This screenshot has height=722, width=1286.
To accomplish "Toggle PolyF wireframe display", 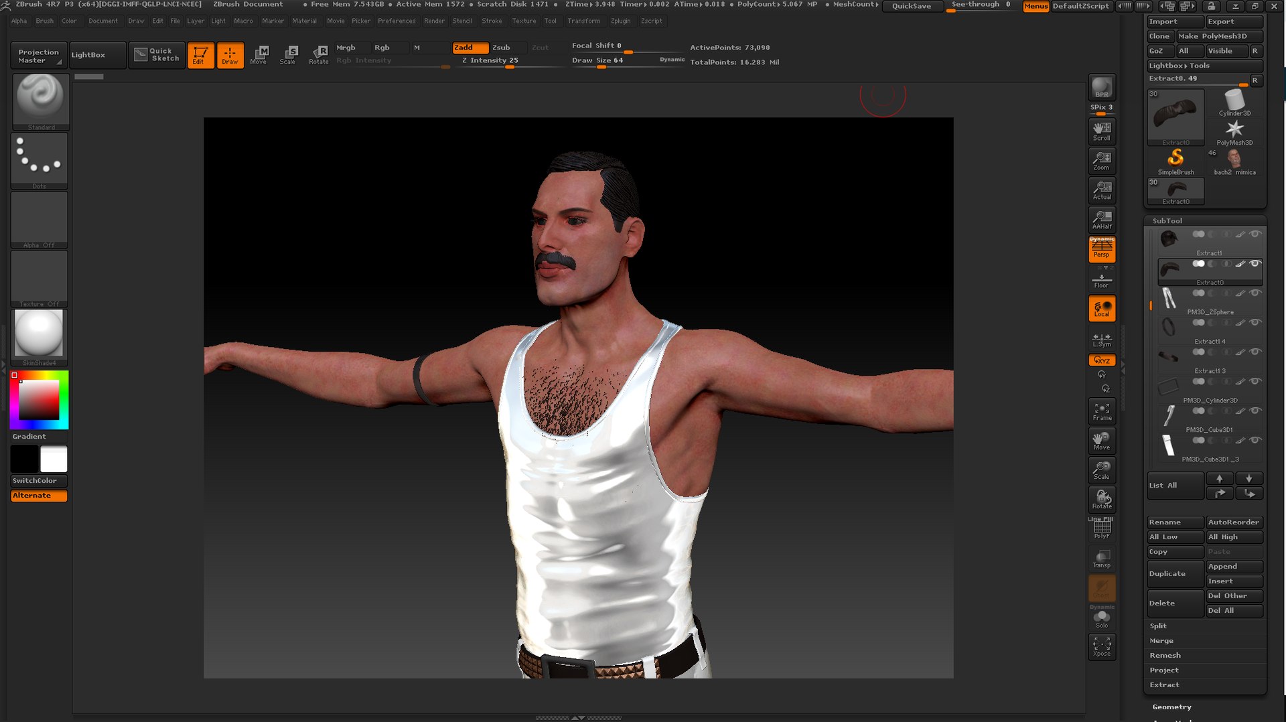I will pos(1102,528).
